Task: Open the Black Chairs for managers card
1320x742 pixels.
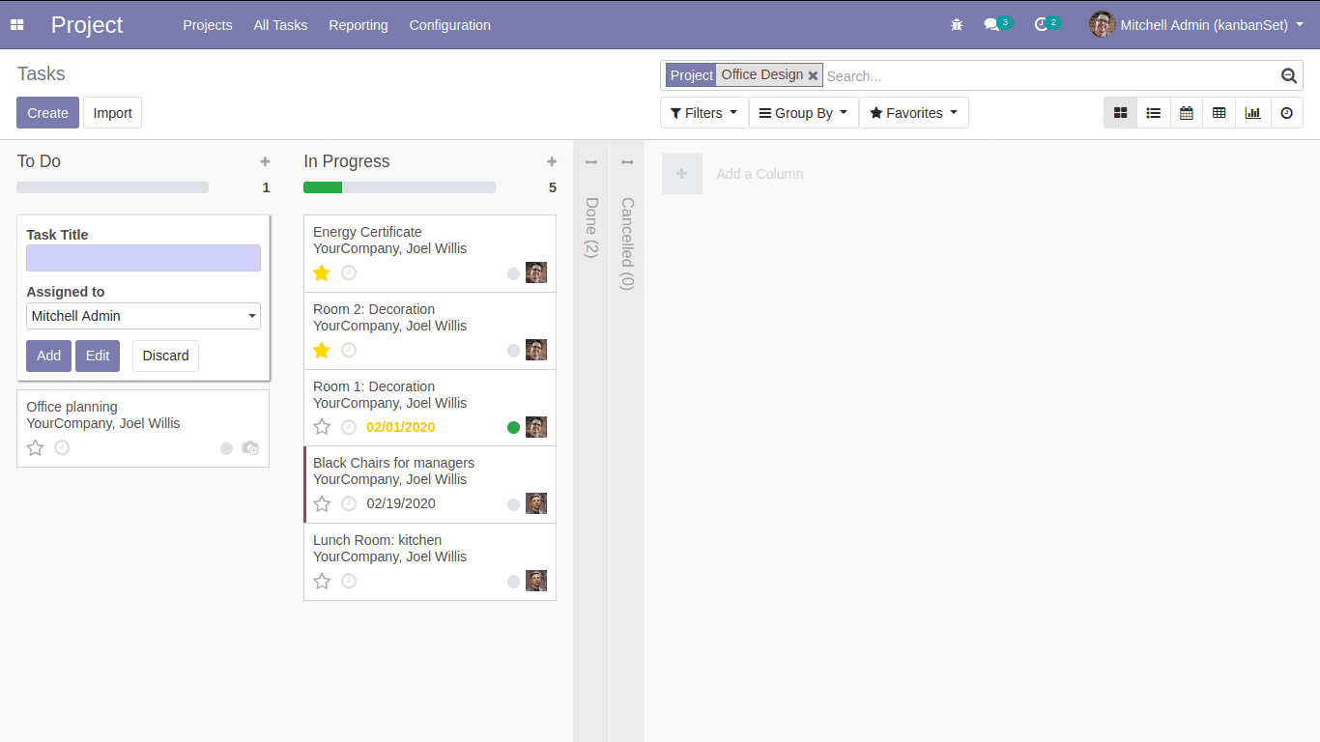Action: point(430,485)
